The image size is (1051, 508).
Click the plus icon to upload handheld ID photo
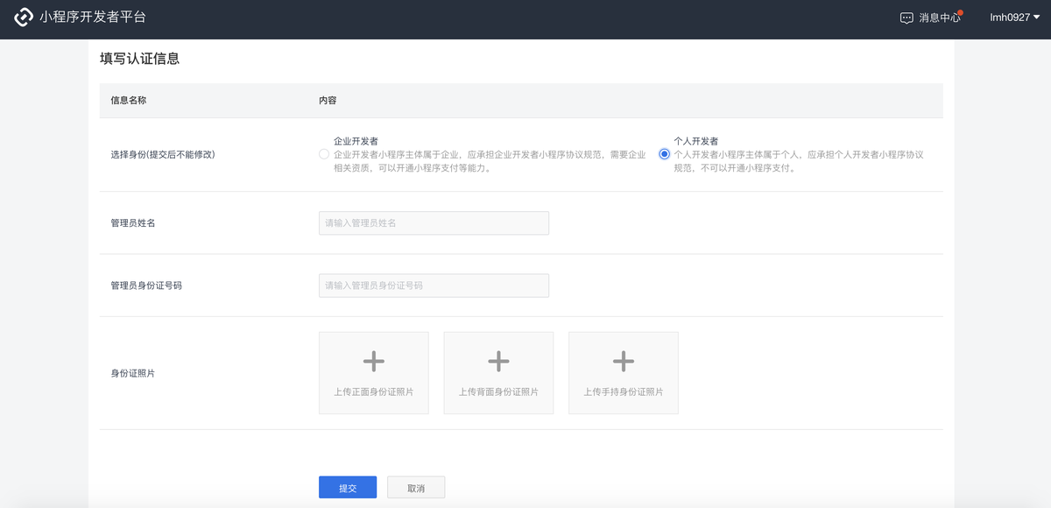coord(624,360)
